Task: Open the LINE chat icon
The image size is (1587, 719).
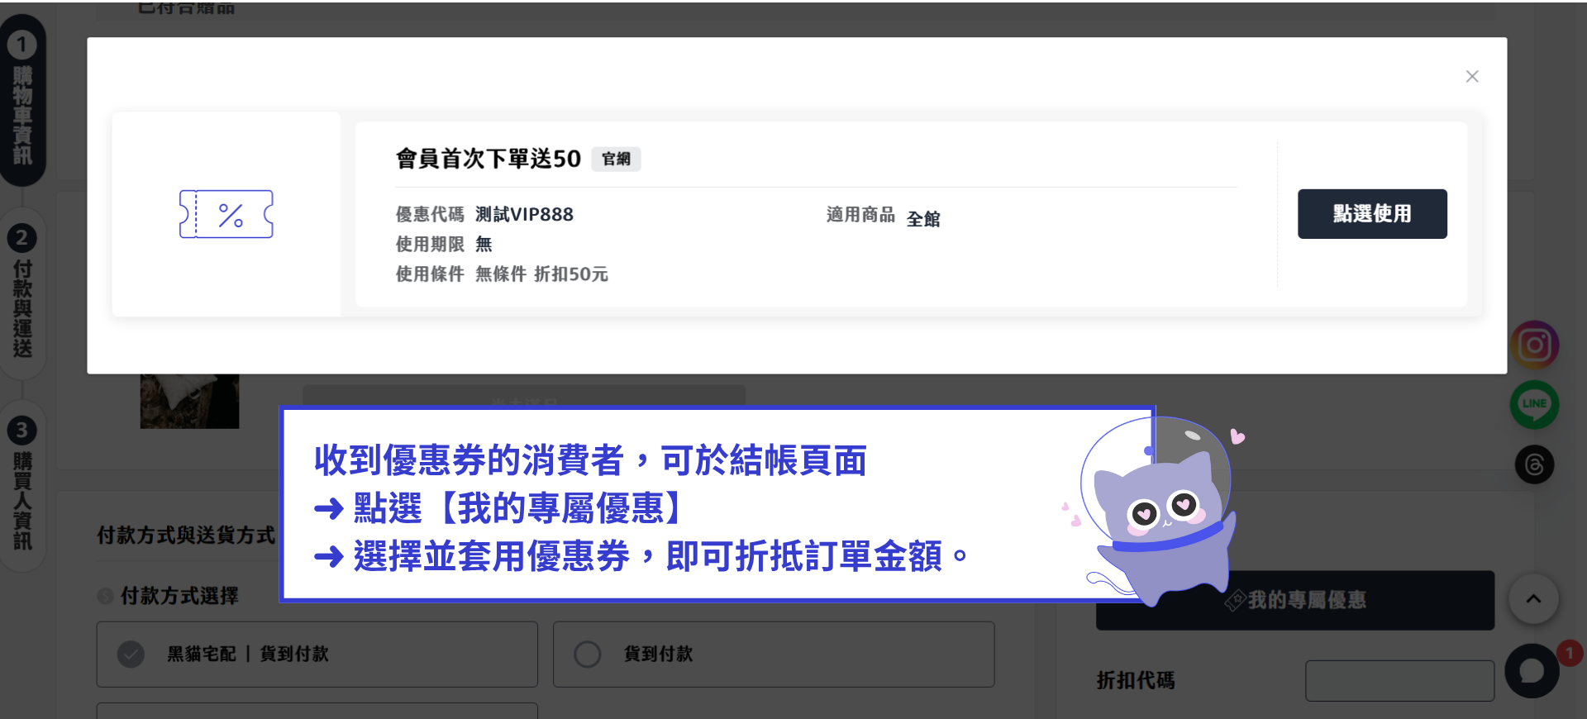Action: [x=1535, y=404]
